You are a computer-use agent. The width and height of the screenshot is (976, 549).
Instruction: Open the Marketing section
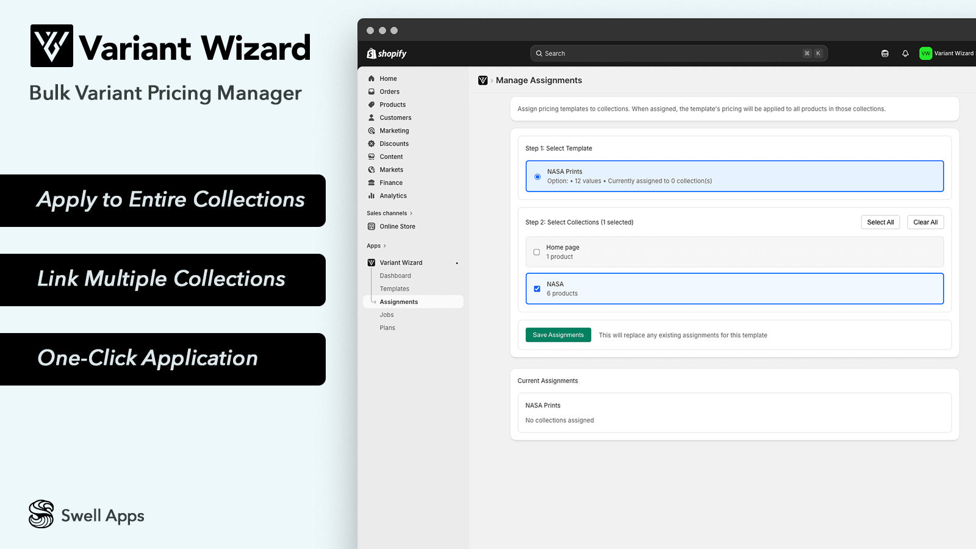(x=372, y=131)
